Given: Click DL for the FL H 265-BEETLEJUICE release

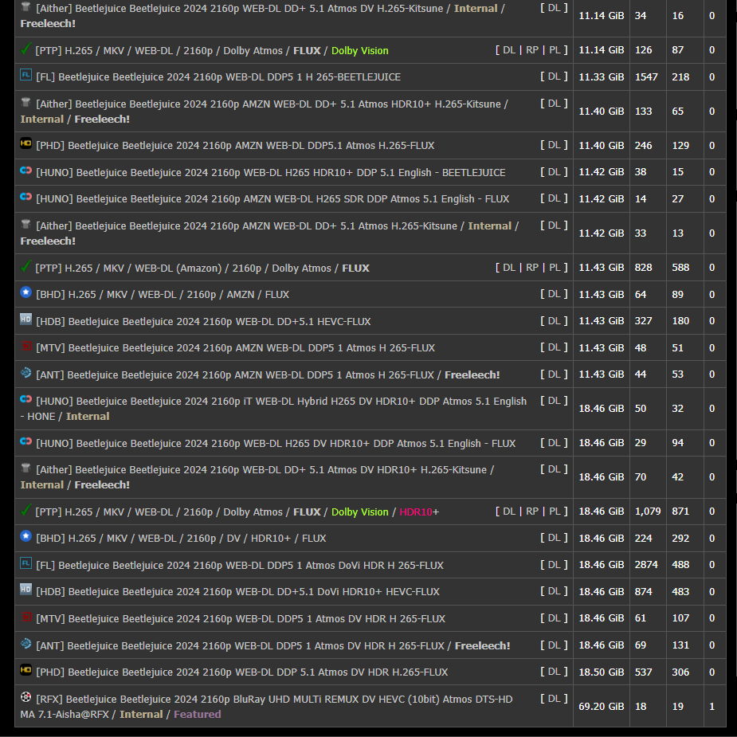Looking at the screenshot, I should click(555, 76).
